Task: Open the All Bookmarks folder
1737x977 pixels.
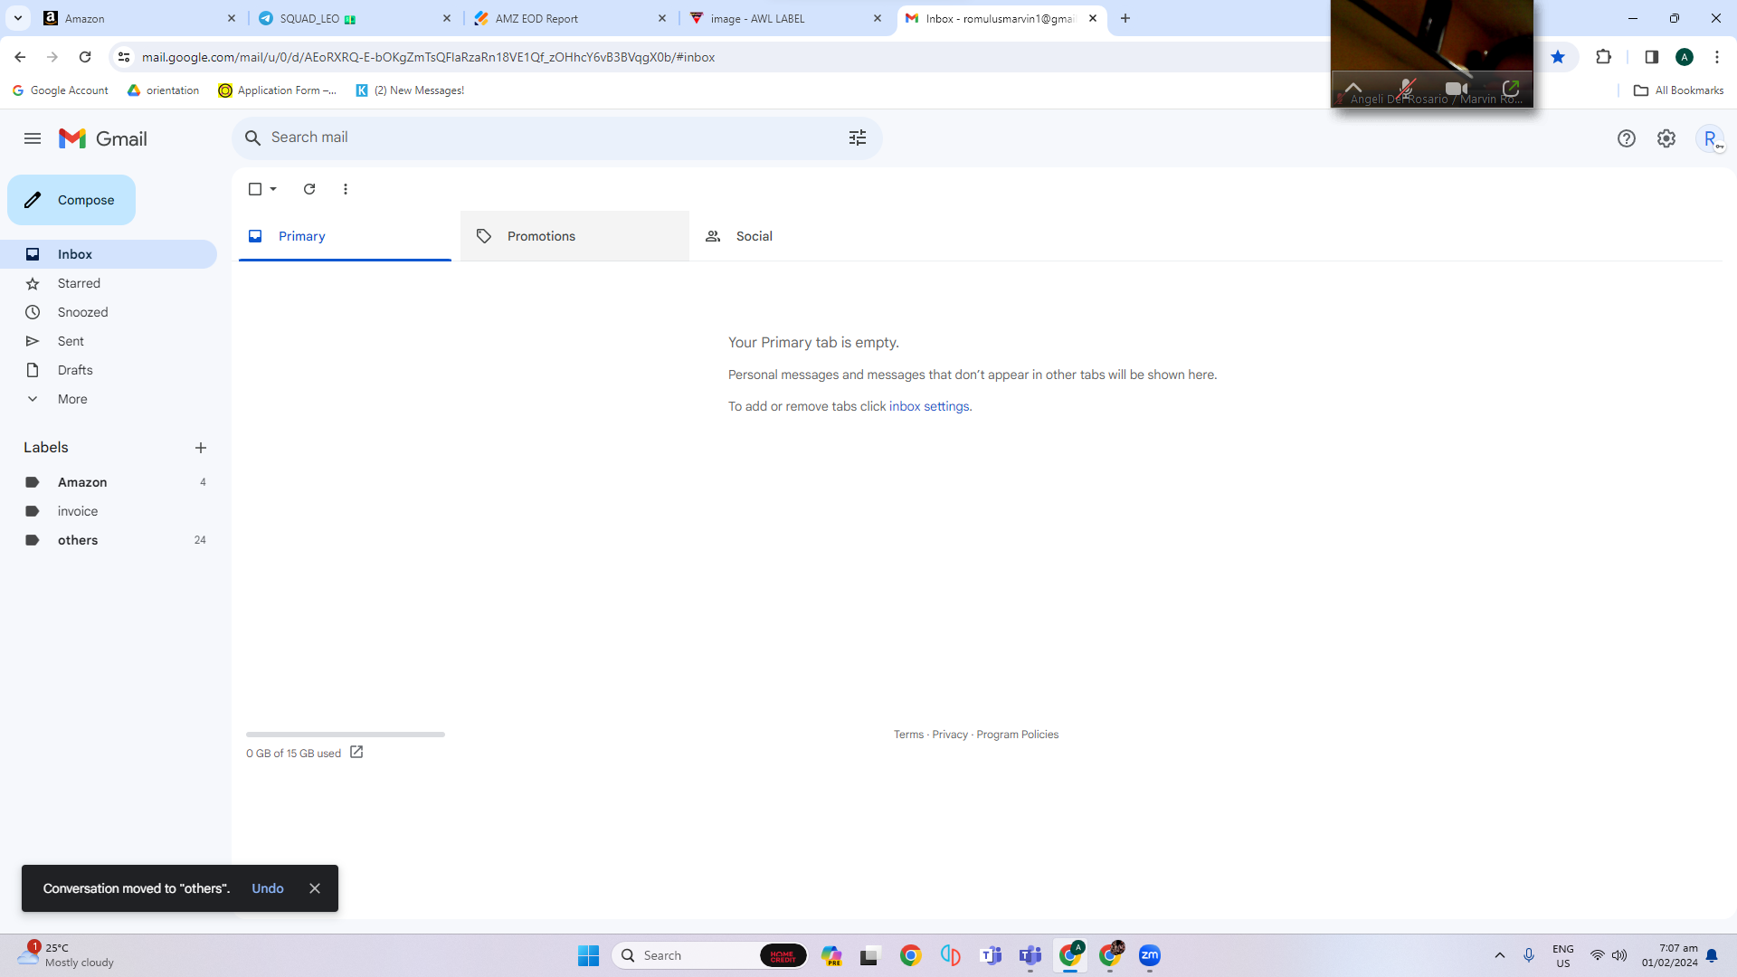Action: [1678, 90]
